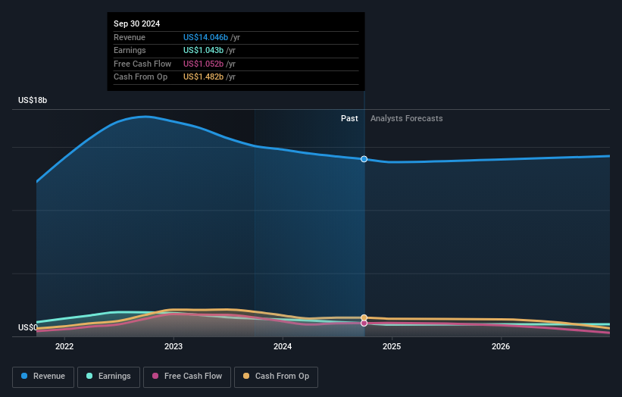Click the US$14.046b revenue value
Screen dimensions: 622x397
[205, 37]
